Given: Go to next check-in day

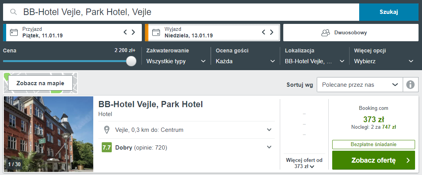Looking at the screenshot, I should [x=133, y=32].
